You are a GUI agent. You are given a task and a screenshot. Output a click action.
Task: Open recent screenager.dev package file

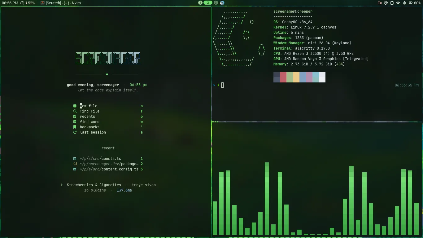108,164
